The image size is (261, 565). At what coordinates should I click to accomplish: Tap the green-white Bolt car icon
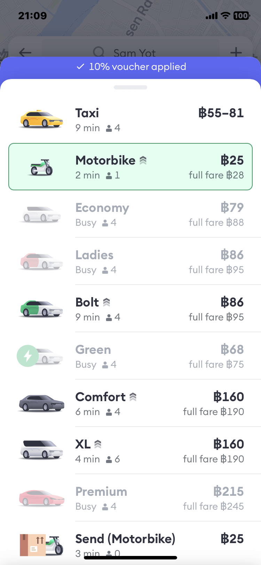(x=41, y=309)
